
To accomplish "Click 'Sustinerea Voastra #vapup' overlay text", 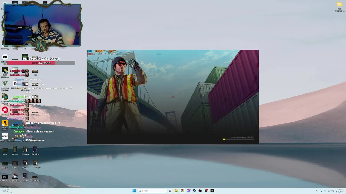I will click(41, 58).
